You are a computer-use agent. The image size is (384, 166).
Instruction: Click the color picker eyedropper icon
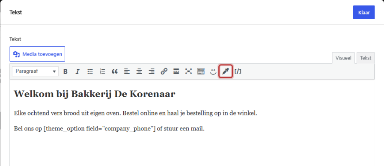click(225, 71)
